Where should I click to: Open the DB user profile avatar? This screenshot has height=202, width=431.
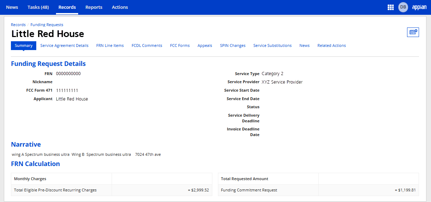click(x=403, y=7)
